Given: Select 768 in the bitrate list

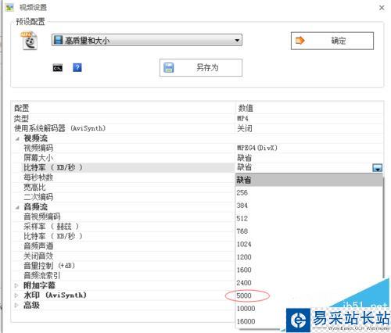Looking at the screenshot, I should pyautogui.click(x=309, y=231).
